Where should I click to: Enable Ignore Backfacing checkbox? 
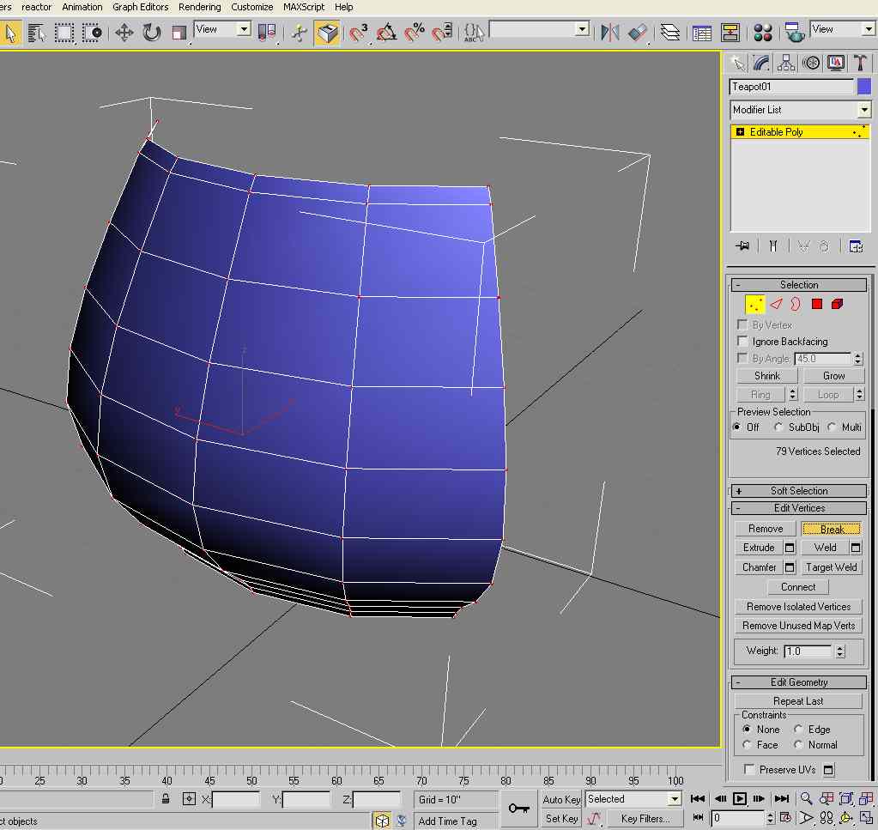pyautogui.click(x=743, y=342)
